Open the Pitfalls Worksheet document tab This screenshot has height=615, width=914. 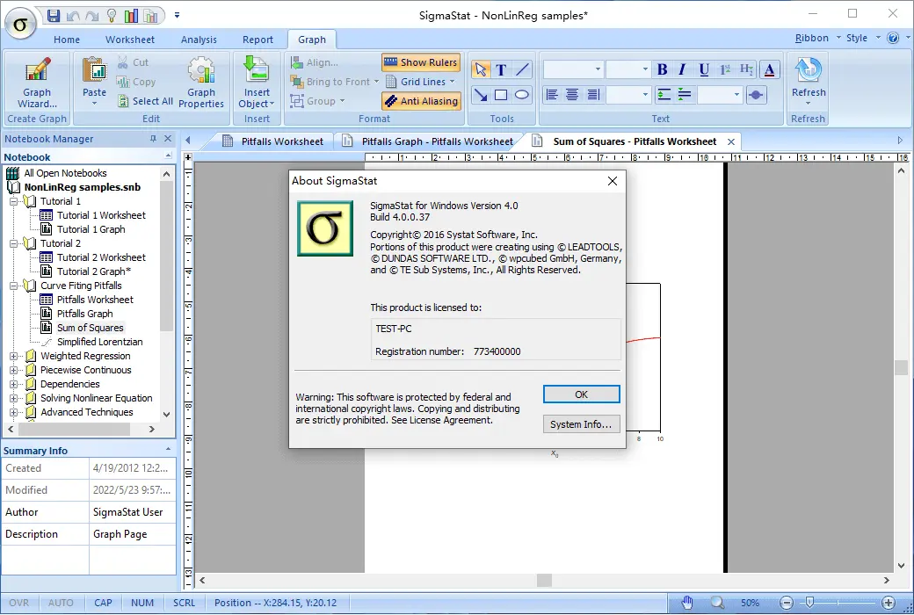[272, 141]
